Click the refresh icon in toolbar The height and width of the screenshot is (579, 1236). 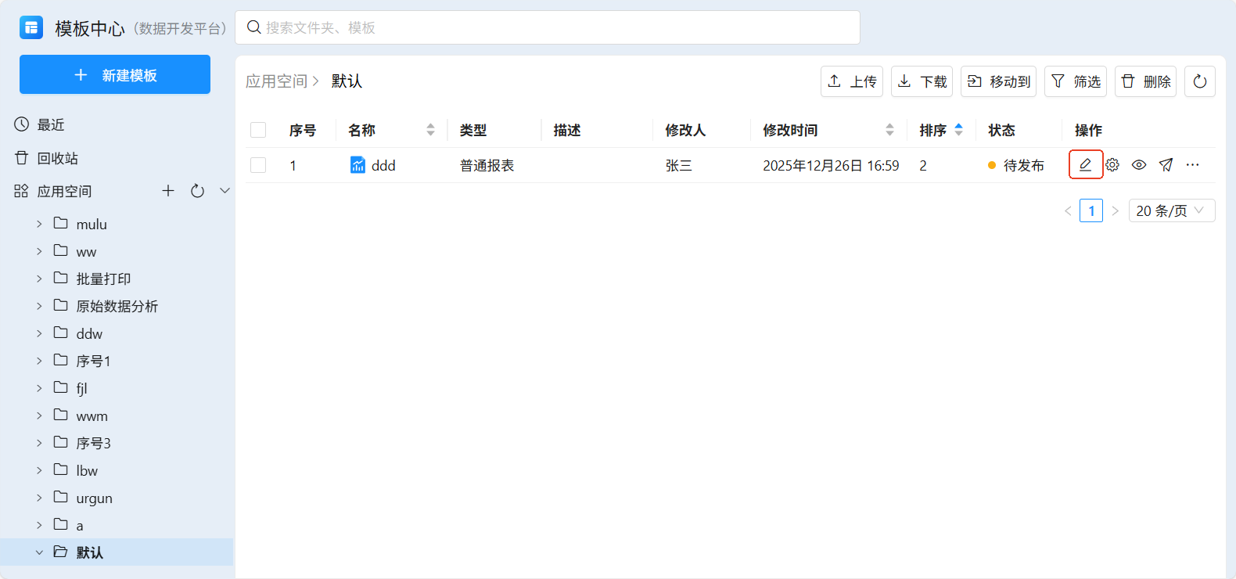pos(1199,81)
